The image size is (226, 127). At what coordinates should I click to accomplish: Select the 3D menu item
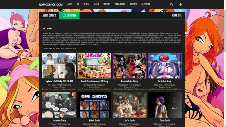click(x=78, y=4)
